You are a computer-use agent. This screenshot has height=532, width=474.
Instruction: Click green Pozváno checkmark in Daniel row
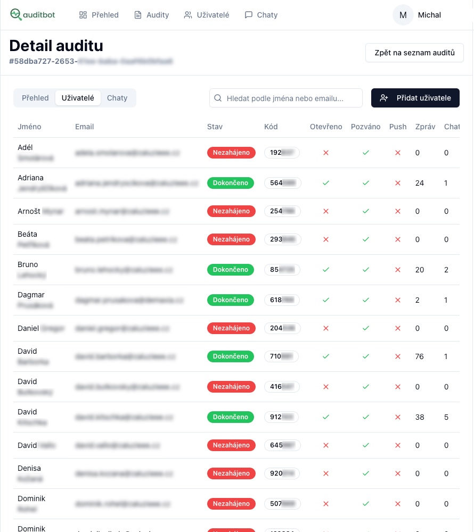(x=366, y=328)
